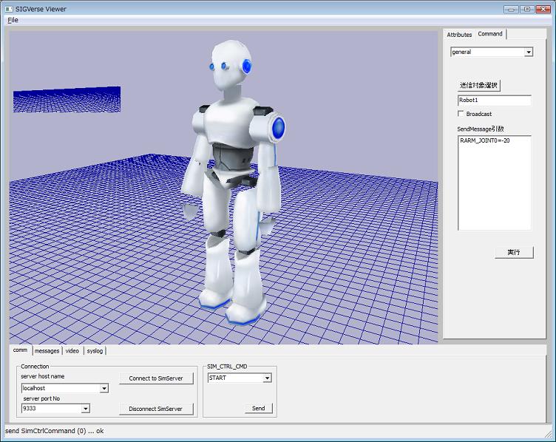Switch to the video tab

(72, 351)
